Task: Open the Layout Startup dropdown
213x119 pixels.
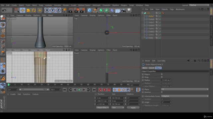Action: (x=199, y=5)
